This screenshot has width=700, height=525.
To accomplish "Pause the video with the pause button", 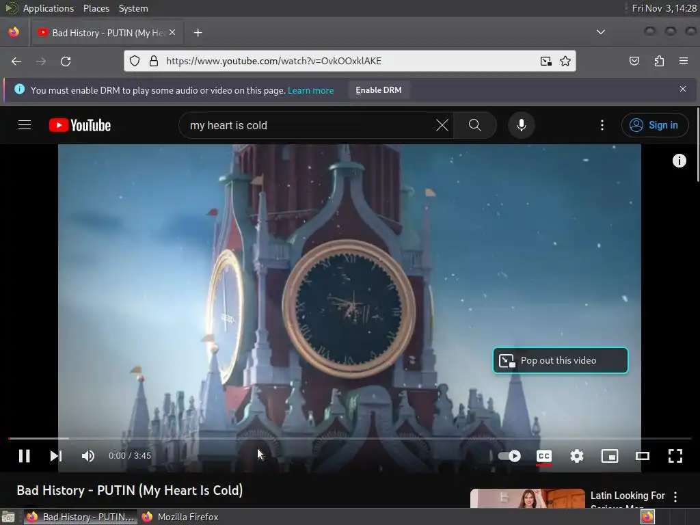I will [x=24, y=456].
